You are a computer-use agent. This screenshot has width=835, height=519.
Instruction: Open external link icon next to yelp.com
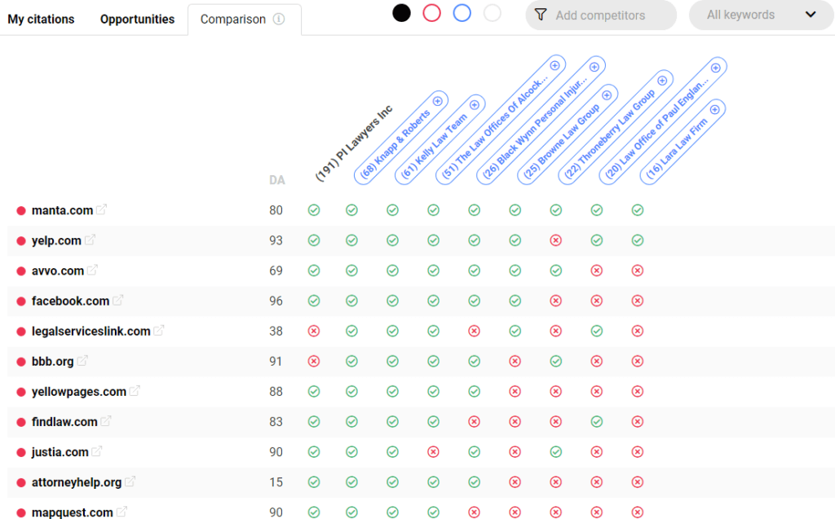coord(91,240)
